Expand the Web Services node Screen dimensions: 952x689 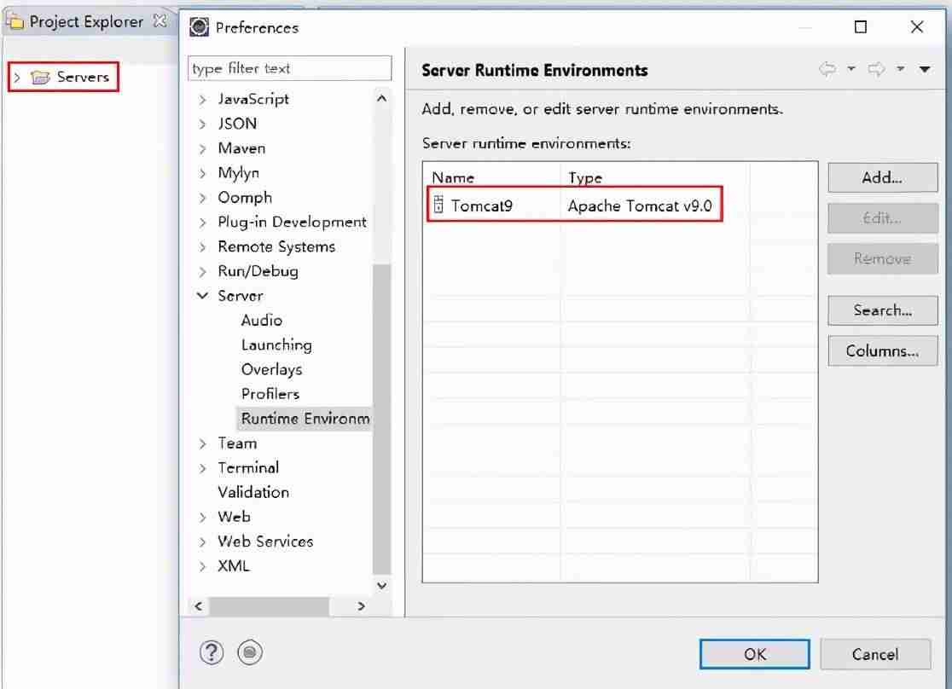(203, 542)
